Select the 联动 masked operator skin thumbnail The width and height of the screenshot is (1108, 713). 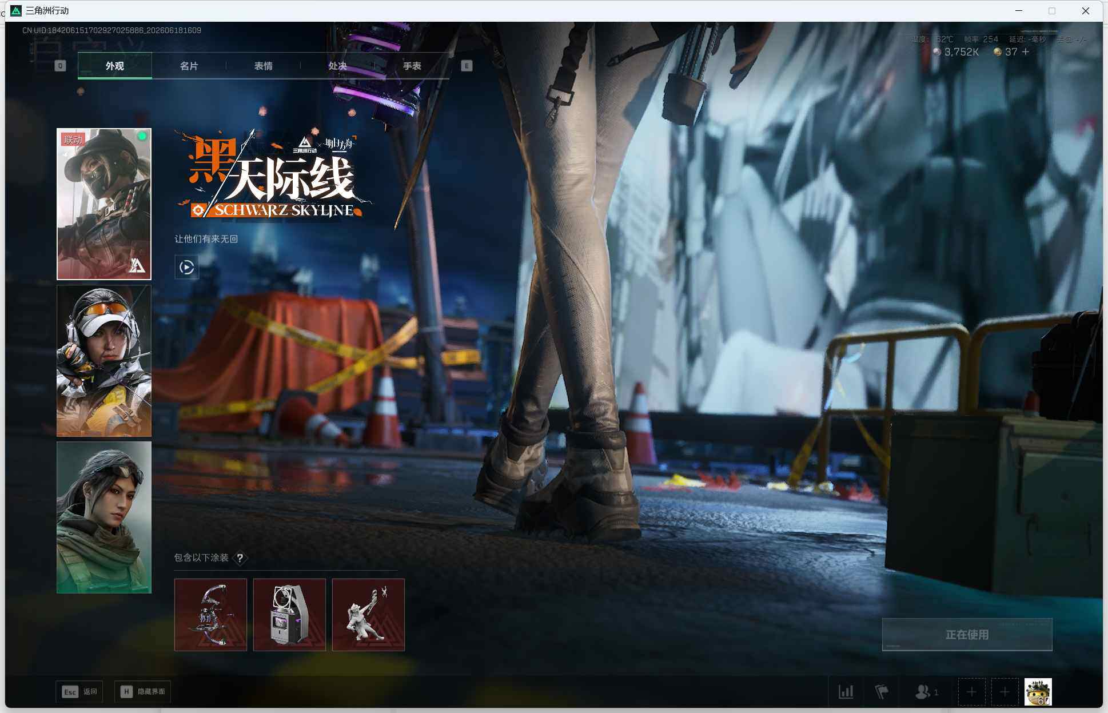pos(104,204)
